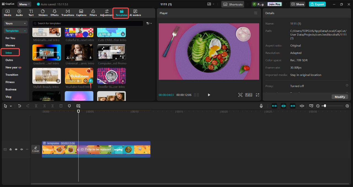Screen dimensions: 353x187
Task: Click the Join Pro button
Action: [274, 4]
